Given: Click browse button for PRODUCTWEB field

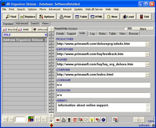Looking at the screenshot, I should pos(147,44).
